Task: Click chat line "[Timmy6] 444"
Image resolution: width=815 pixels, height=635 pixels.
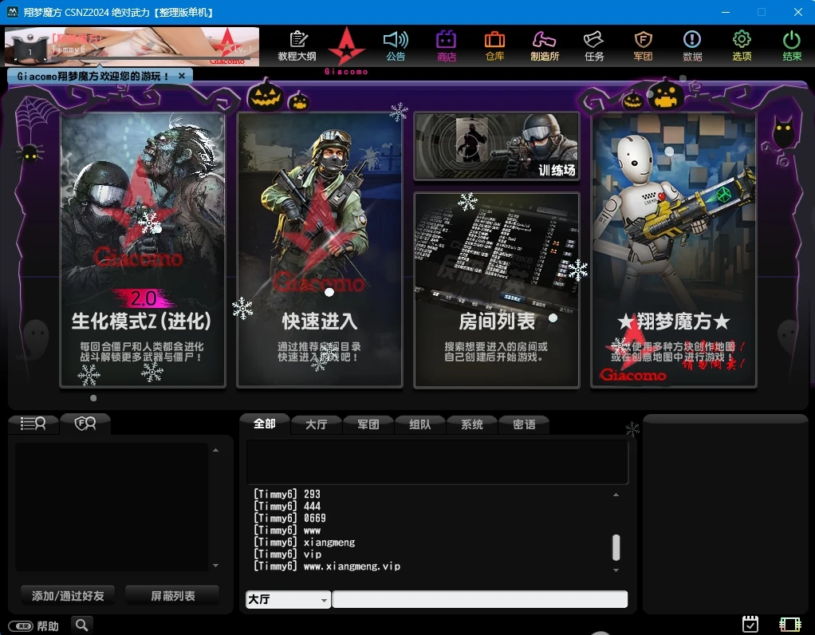Action: pyautogui.click(x=287, y=506)
